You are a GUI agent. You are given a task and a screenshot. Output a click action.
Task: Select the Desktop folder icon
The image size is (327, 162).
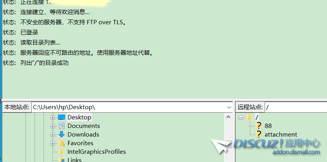pyautogui.click(x=62, y=117)
